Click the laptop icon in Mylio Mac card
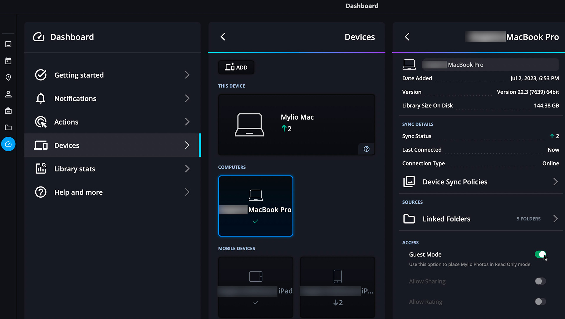The width and height of the screenshot is (565, 319). [x=249, y=125]
